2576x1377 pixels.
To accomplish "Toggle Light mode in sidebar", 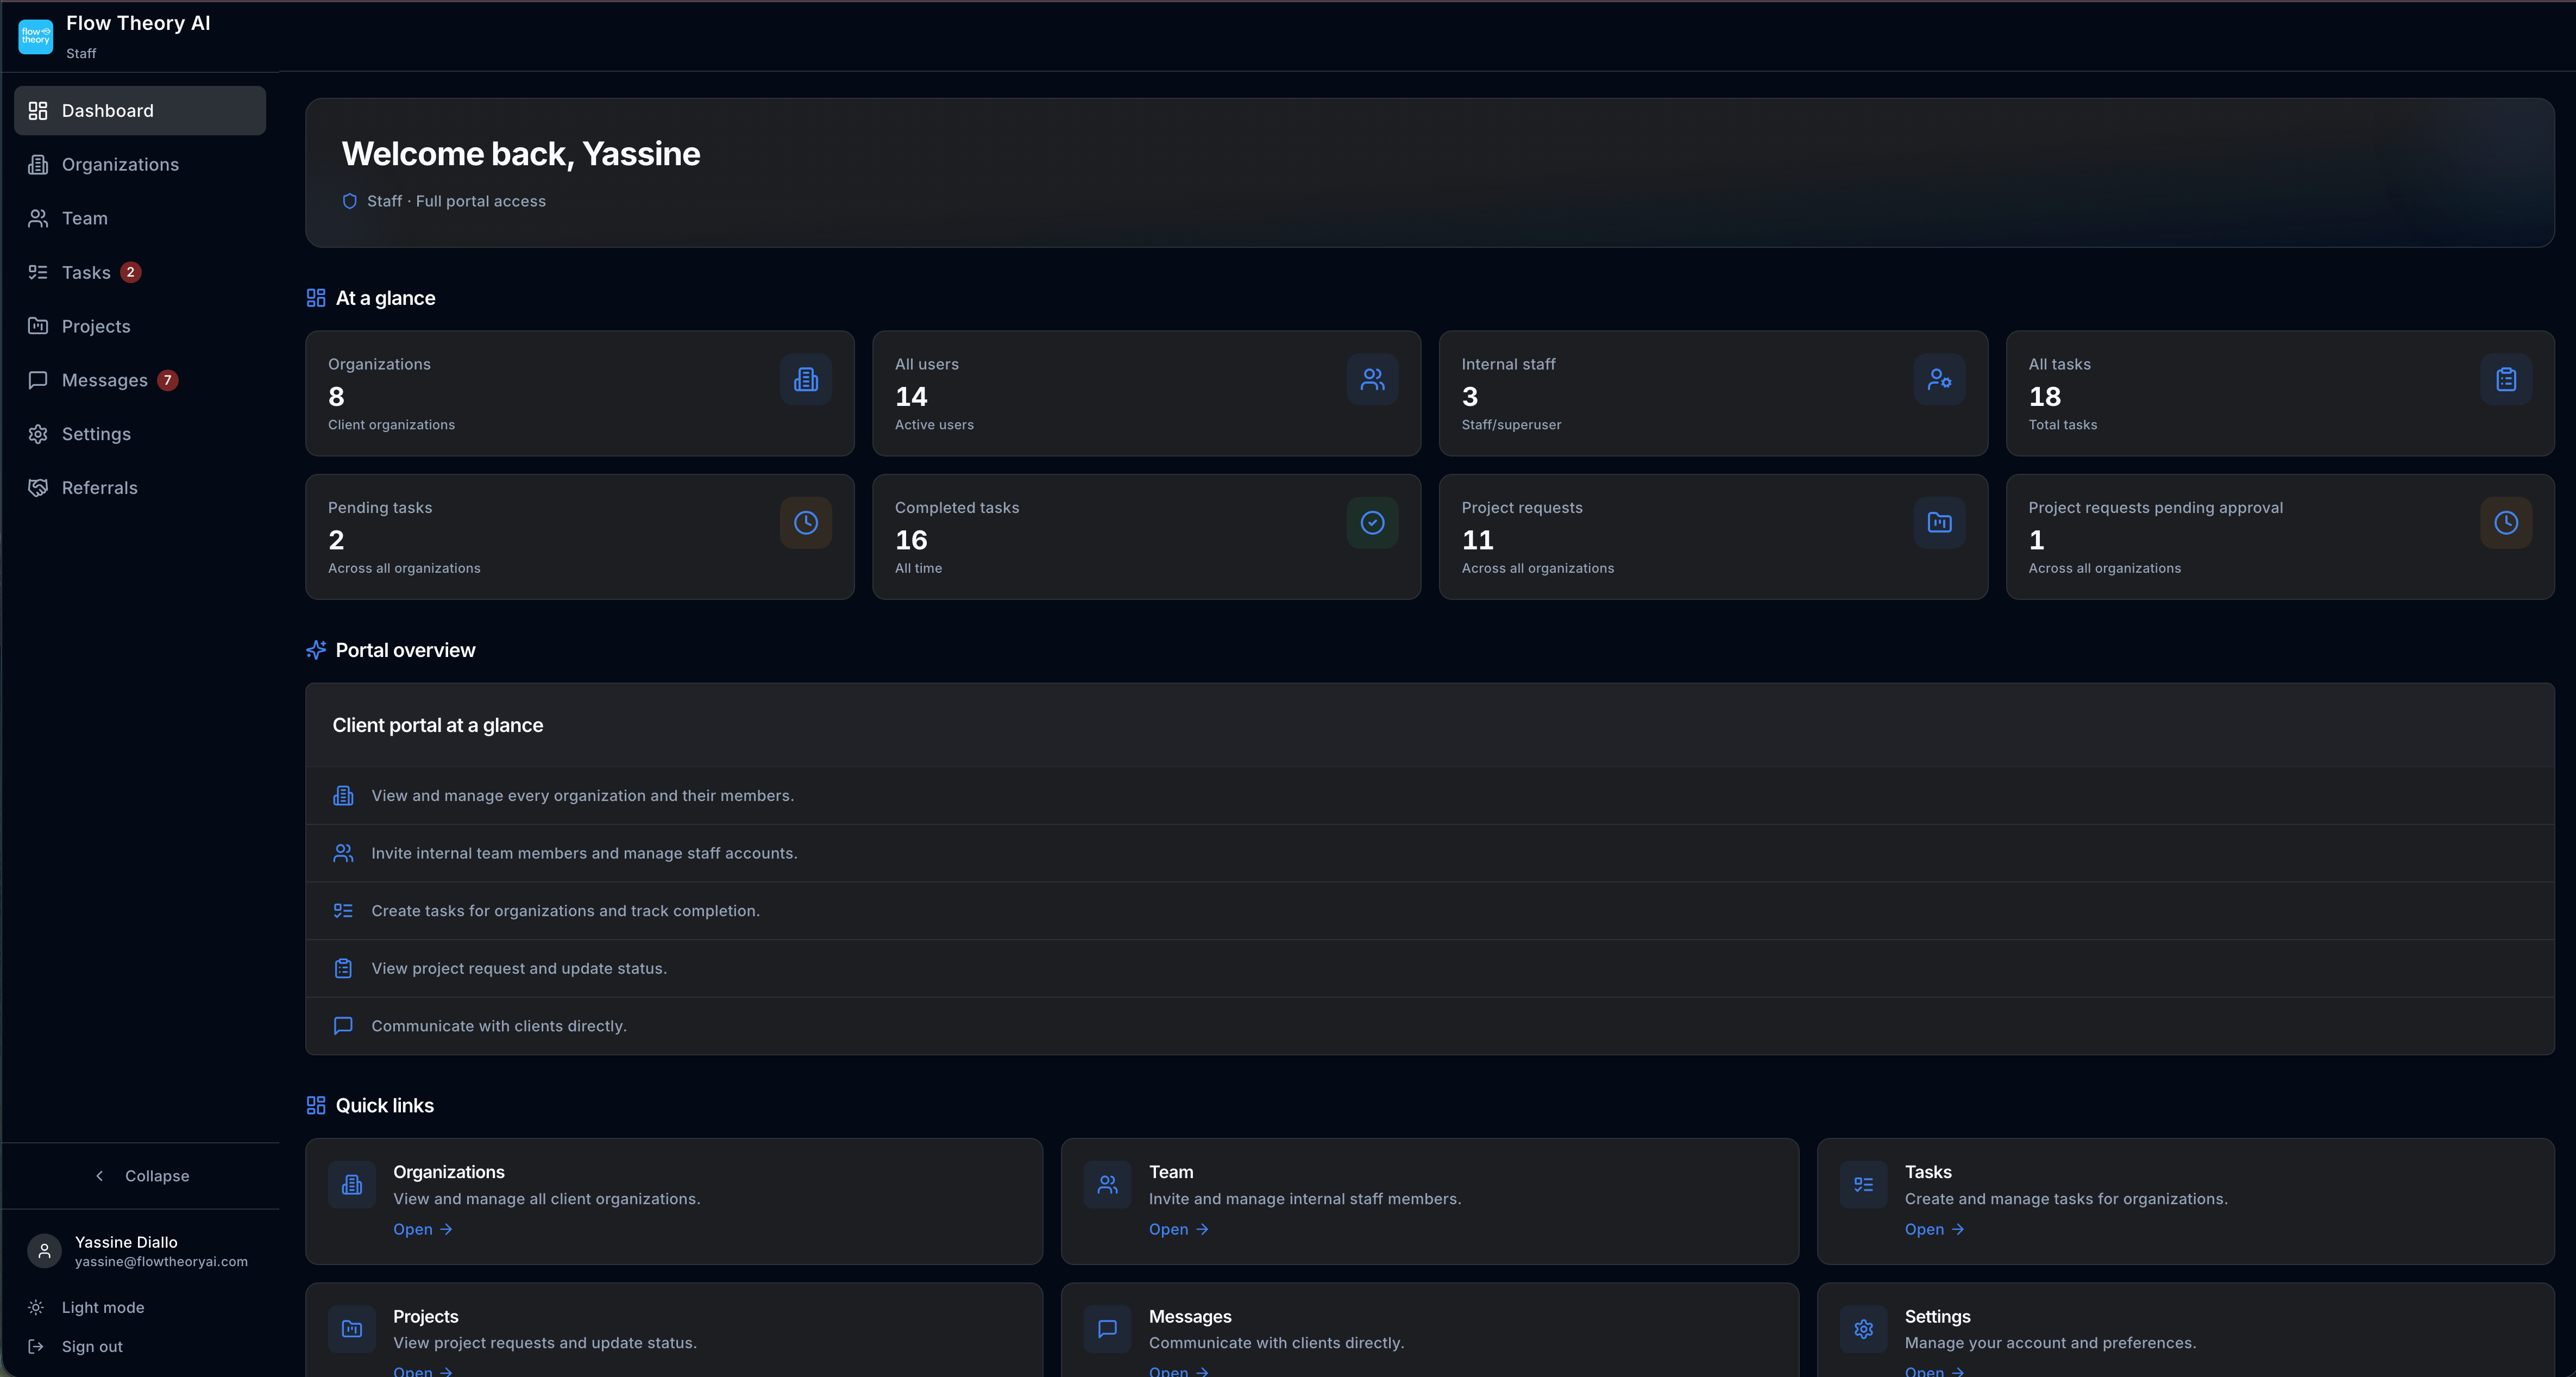I will tap(102, 1307).
